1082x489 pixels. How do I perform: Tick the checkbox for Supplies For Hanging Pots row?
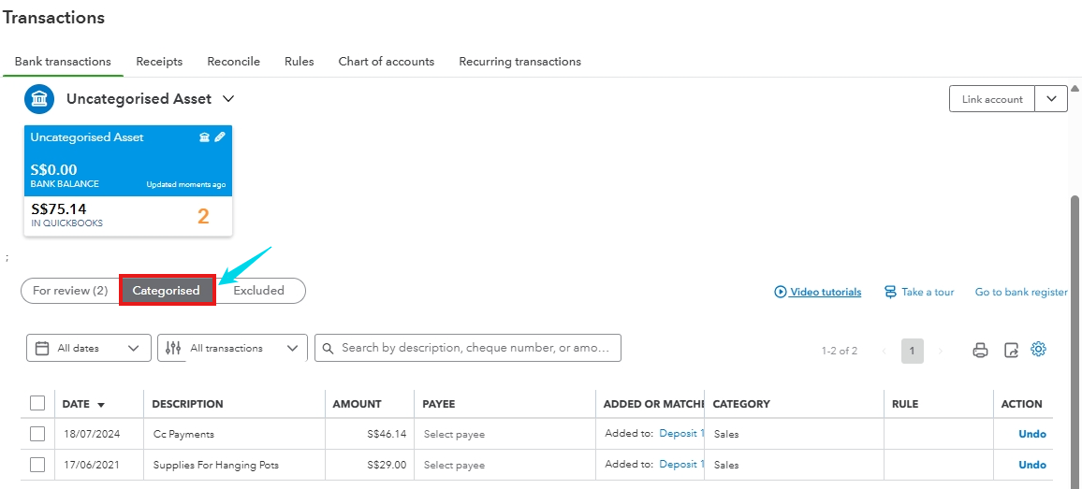click(37, 464)
